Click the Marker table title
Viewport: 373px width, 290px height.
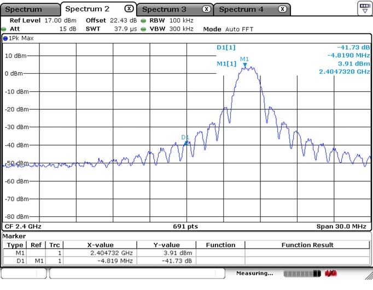tap(14, 236)
